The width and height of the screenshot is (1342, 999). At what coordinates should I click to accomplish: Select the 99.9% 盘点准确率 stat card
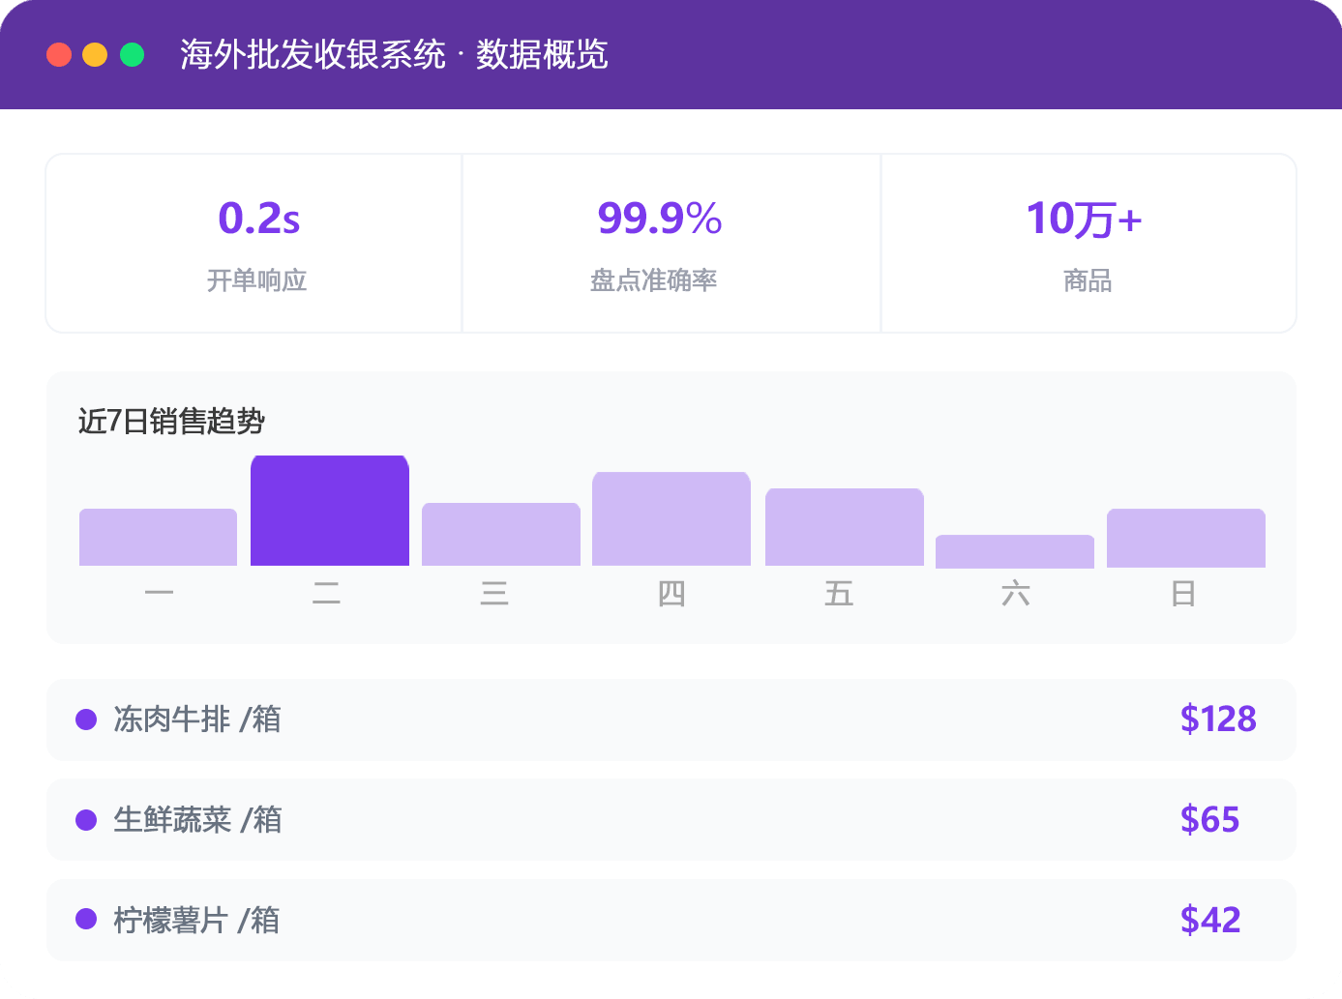click(671, 243)
